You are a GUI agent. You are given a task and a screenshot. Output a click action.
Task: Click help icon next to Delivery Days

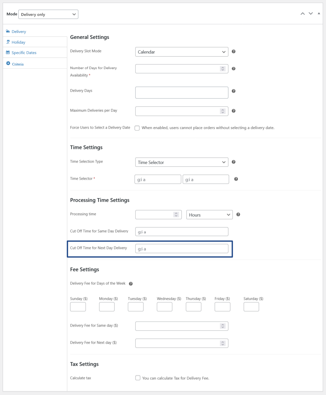pyautogui.click(x=233, y=91)
